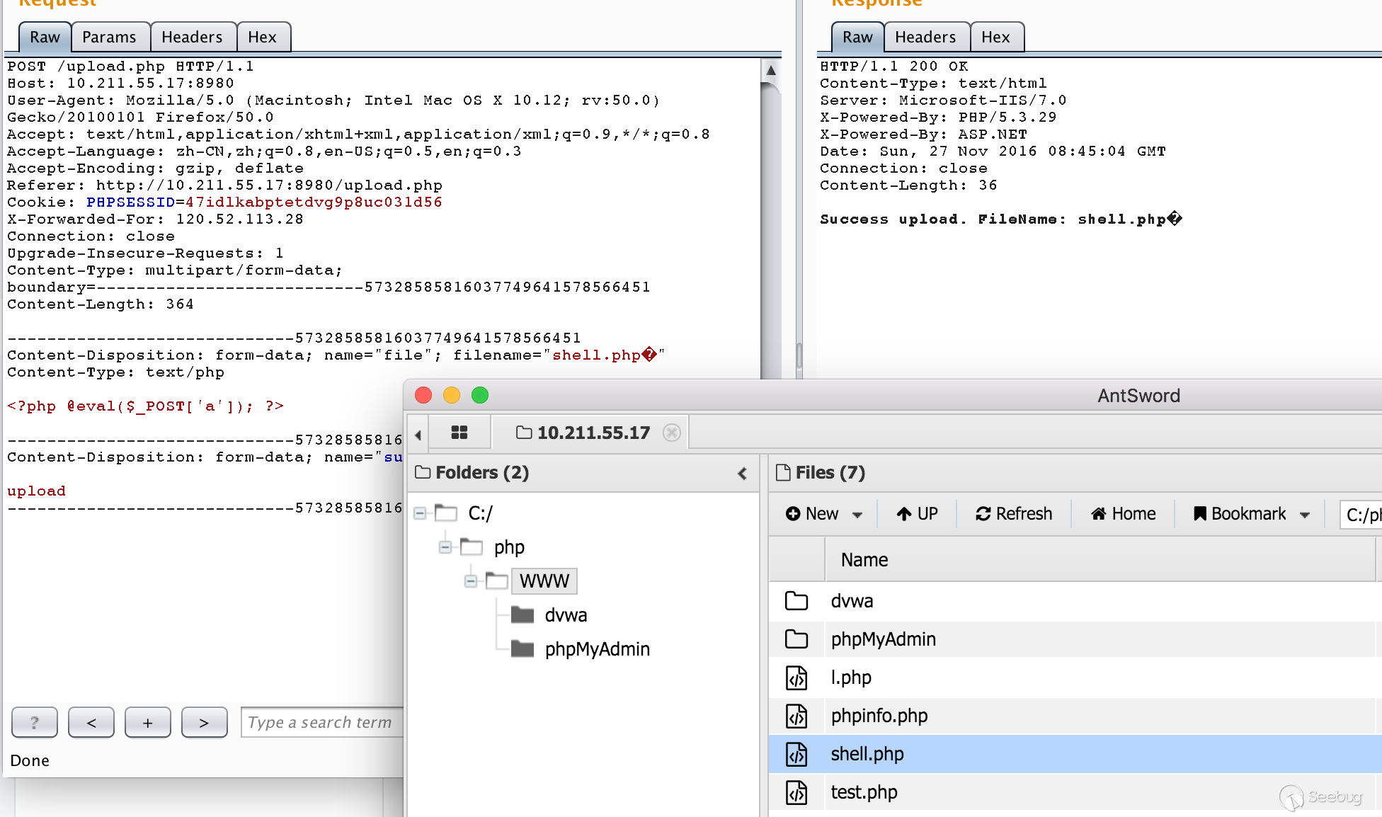This screenshot has width=1382, height=817.
Task: Switch to the response Headers tab
Action: click(x=925, y=38)
